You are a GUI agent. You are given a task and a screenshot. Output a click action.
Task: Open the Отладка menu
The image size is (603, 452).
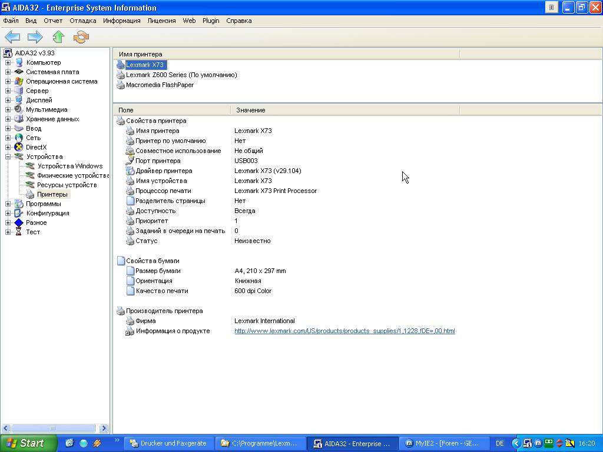click(x=82, y=21)
